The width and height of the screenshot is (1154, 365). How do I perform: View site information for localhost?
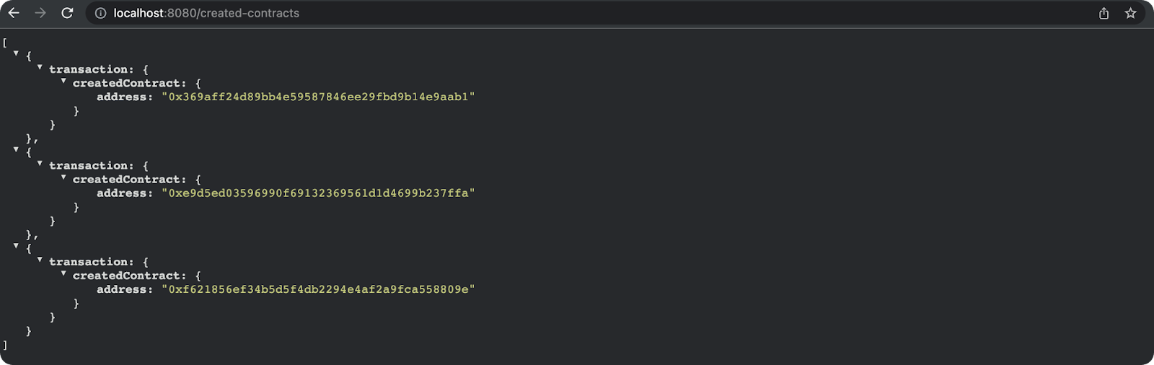point(101,13)
